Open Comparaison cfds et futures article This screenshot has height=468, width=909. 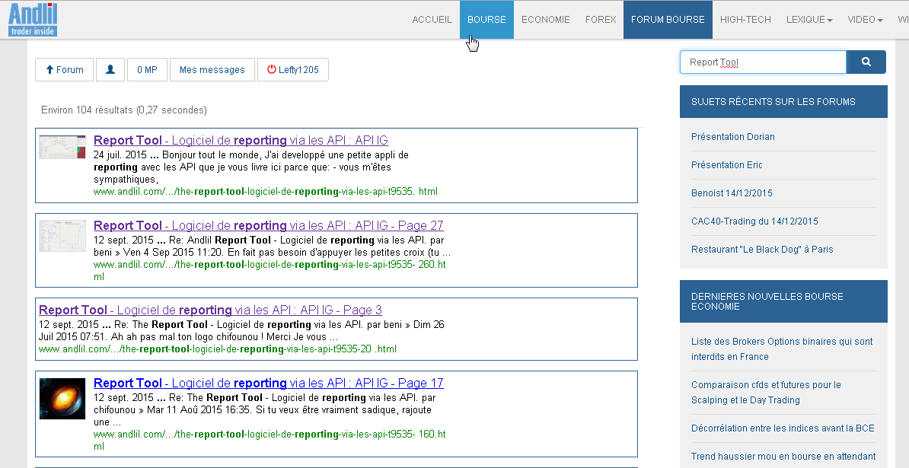(x=766, y=392)
